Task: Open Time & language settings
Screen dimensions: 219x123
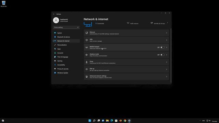Action: (66, 57)
